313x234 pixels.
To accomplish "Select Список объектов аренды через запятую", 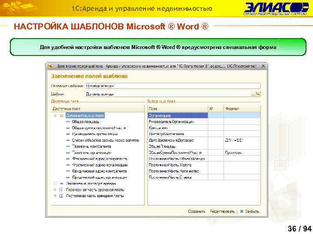I will tap(106, 140).
